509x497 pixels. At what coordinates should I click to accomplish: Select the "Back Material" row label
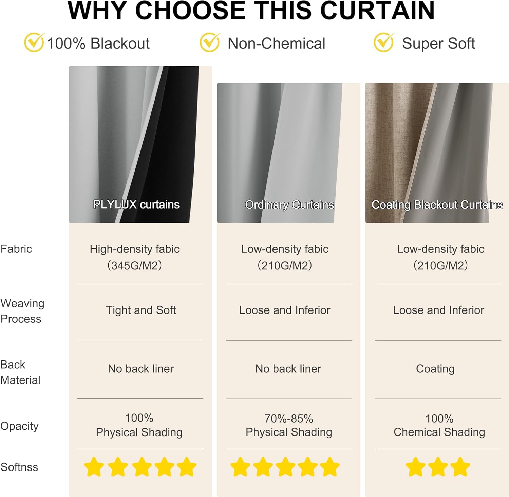(20, 372)
